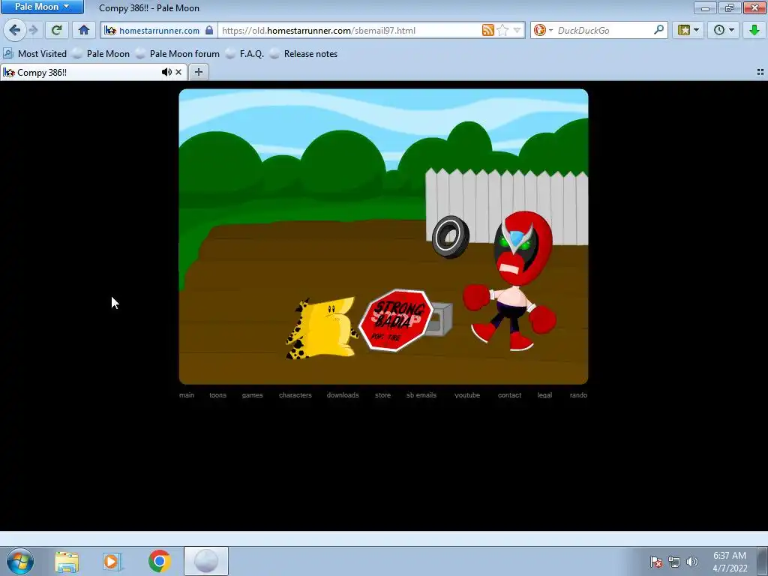This screenshot has height=576, width=768.
Task: Restore down the Pale Moon window
Action: (730, 7)
